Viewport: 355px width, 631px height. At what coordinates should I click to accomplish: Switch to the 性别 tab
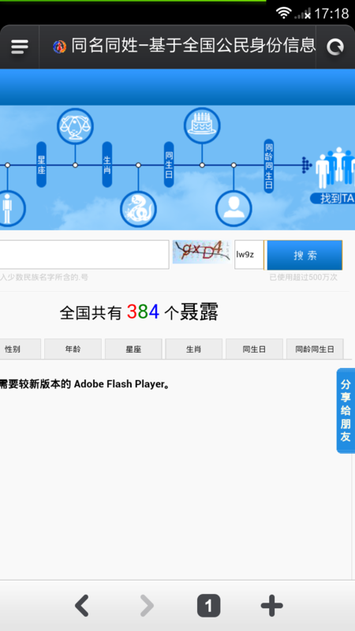(21, 349)
